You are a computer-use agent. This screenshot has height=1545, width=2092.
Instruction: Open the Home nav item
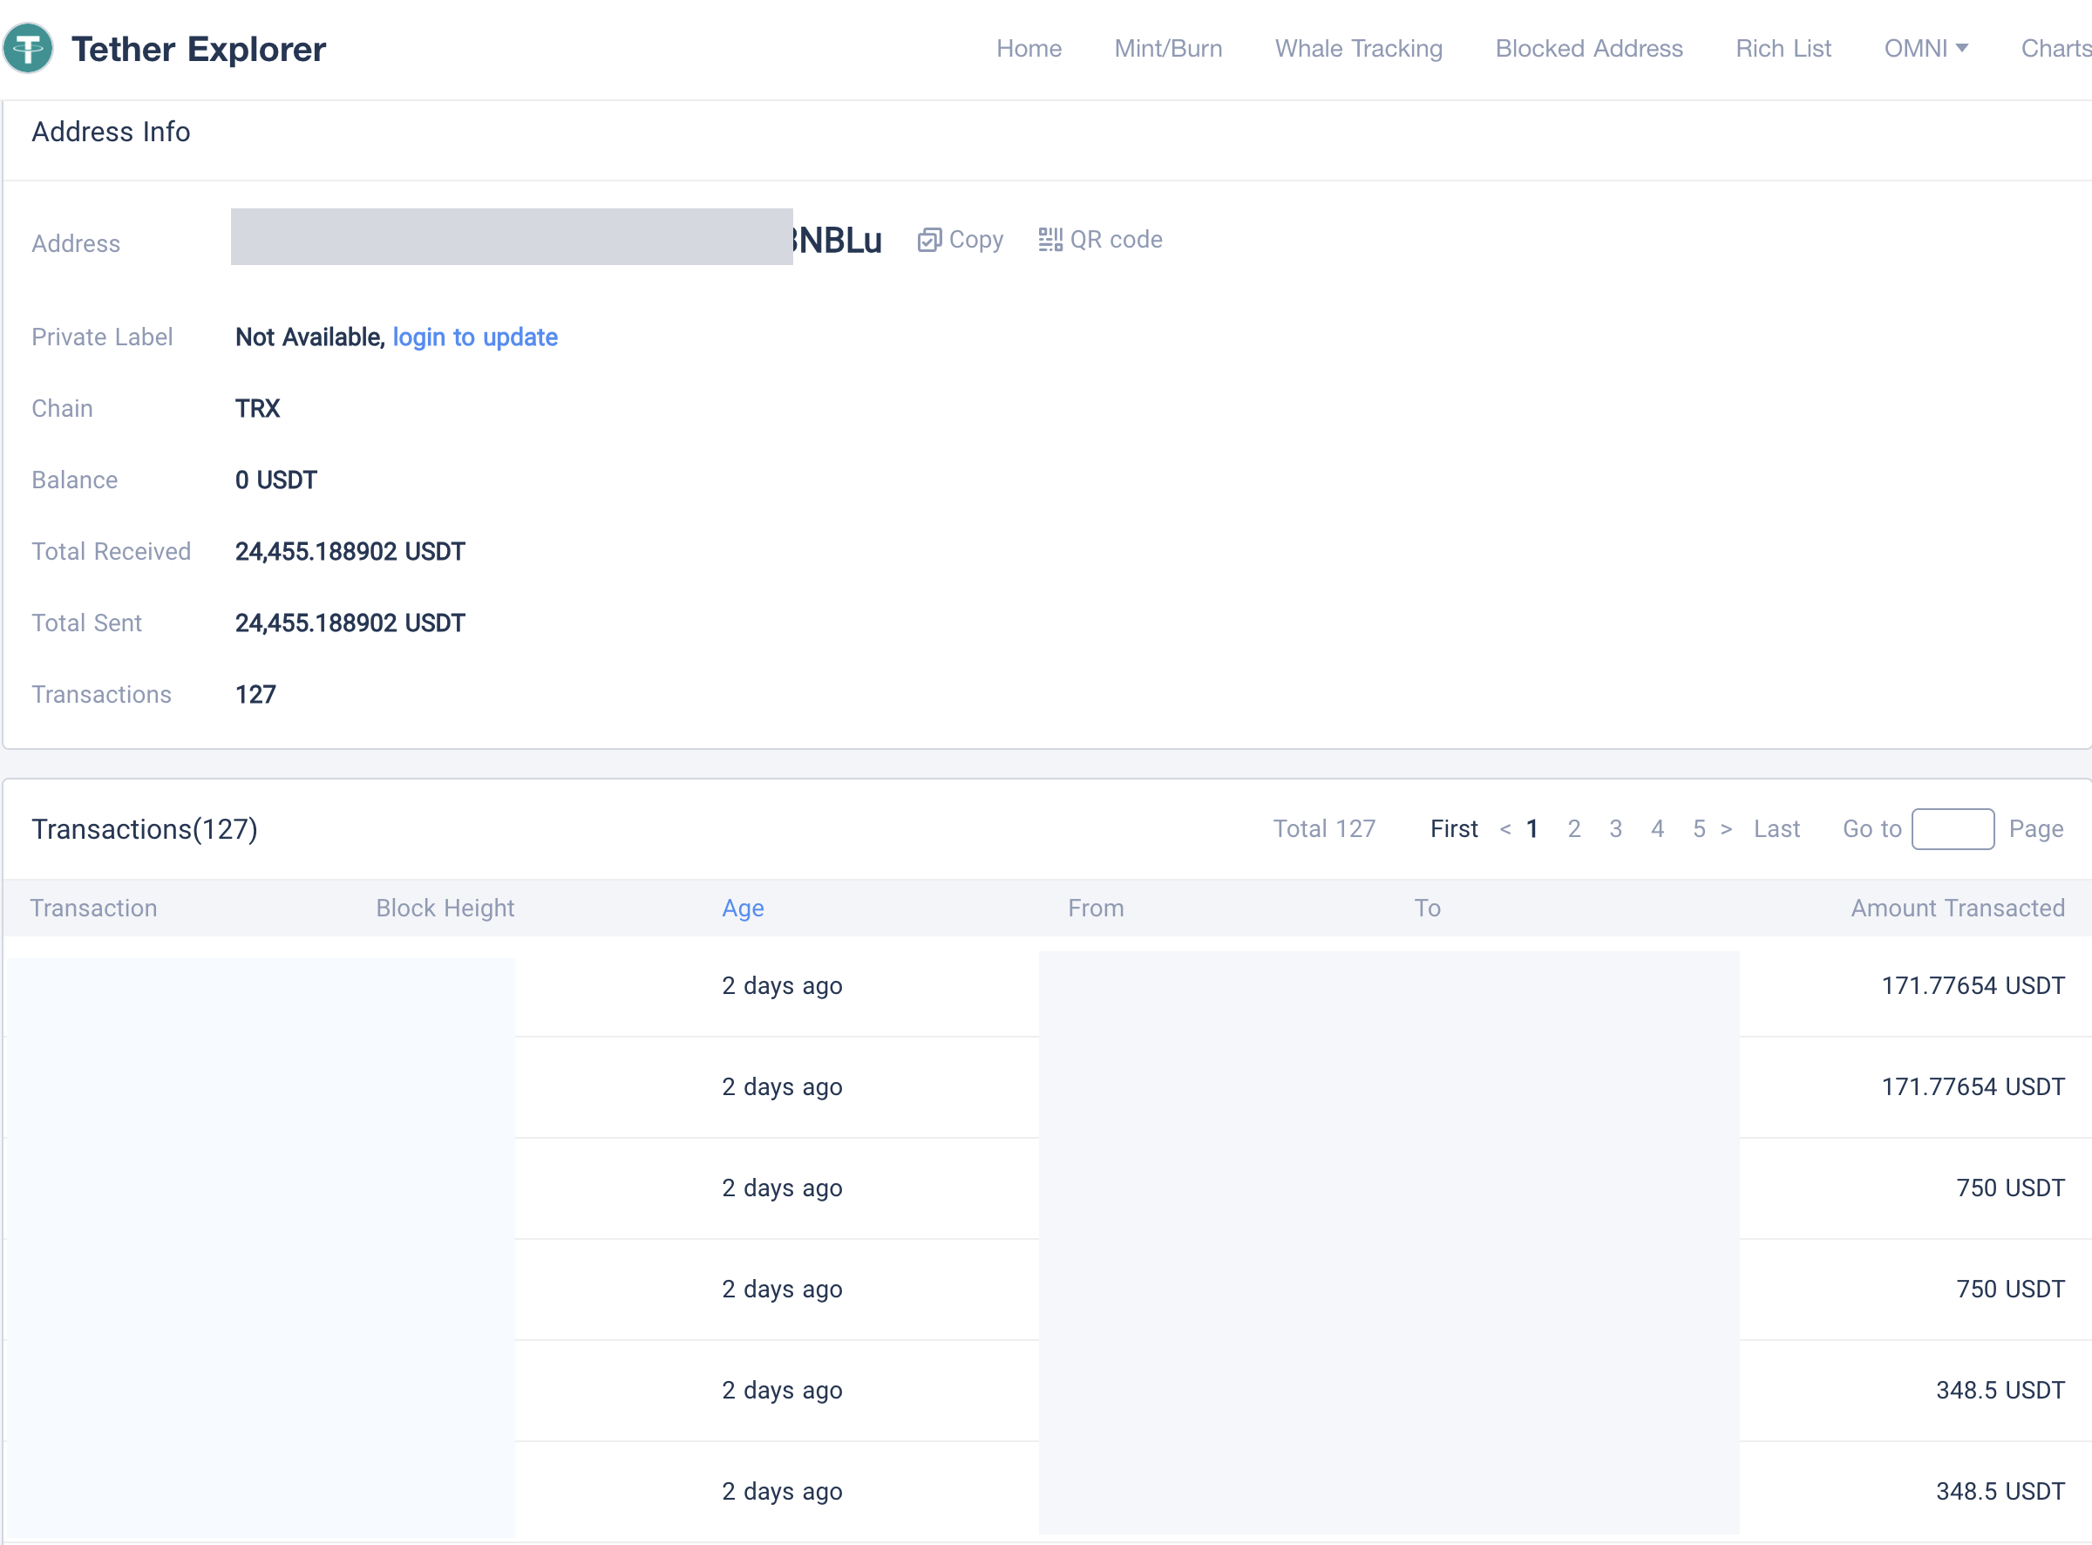point(1029,49)
